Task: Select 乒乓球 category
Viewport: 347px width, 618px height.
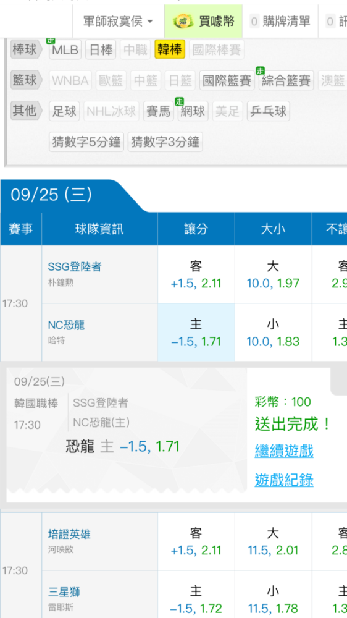Action: coord(268,111)
